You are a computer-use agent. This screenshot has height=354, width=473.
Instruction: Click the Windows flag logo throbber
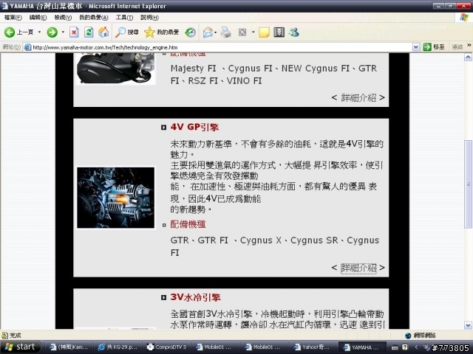[464, 18]
